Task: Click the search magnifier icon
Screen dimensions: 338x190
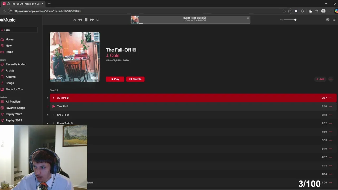Action: (x=2, y=30)
